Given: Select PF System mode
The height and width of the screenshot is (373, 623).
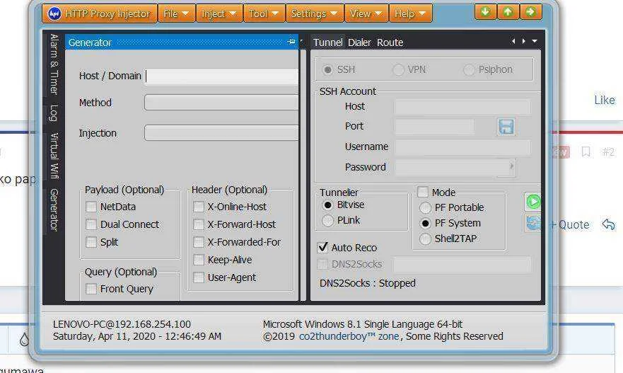Looking at the screenshot, I should pos(425,223).
